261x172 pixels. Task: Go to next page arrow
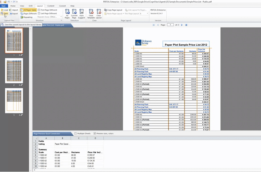click(182, 25)
